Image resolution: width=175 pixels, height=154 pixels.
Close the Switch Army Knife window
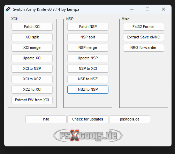163,9
